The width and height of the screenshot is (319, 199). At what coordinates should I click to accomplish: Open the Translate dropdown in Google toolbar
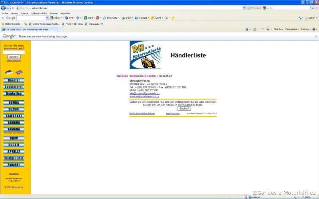[x=142, y=18]
